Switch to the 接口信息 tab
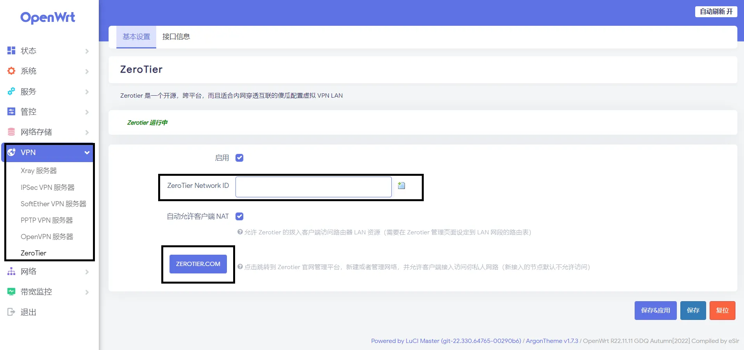 [x=176, y=37]
